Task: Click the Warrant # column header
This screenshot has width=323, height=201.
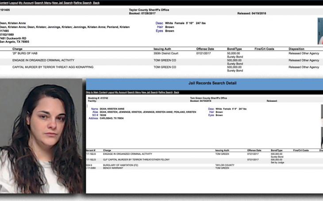Action: click(92, 150)
